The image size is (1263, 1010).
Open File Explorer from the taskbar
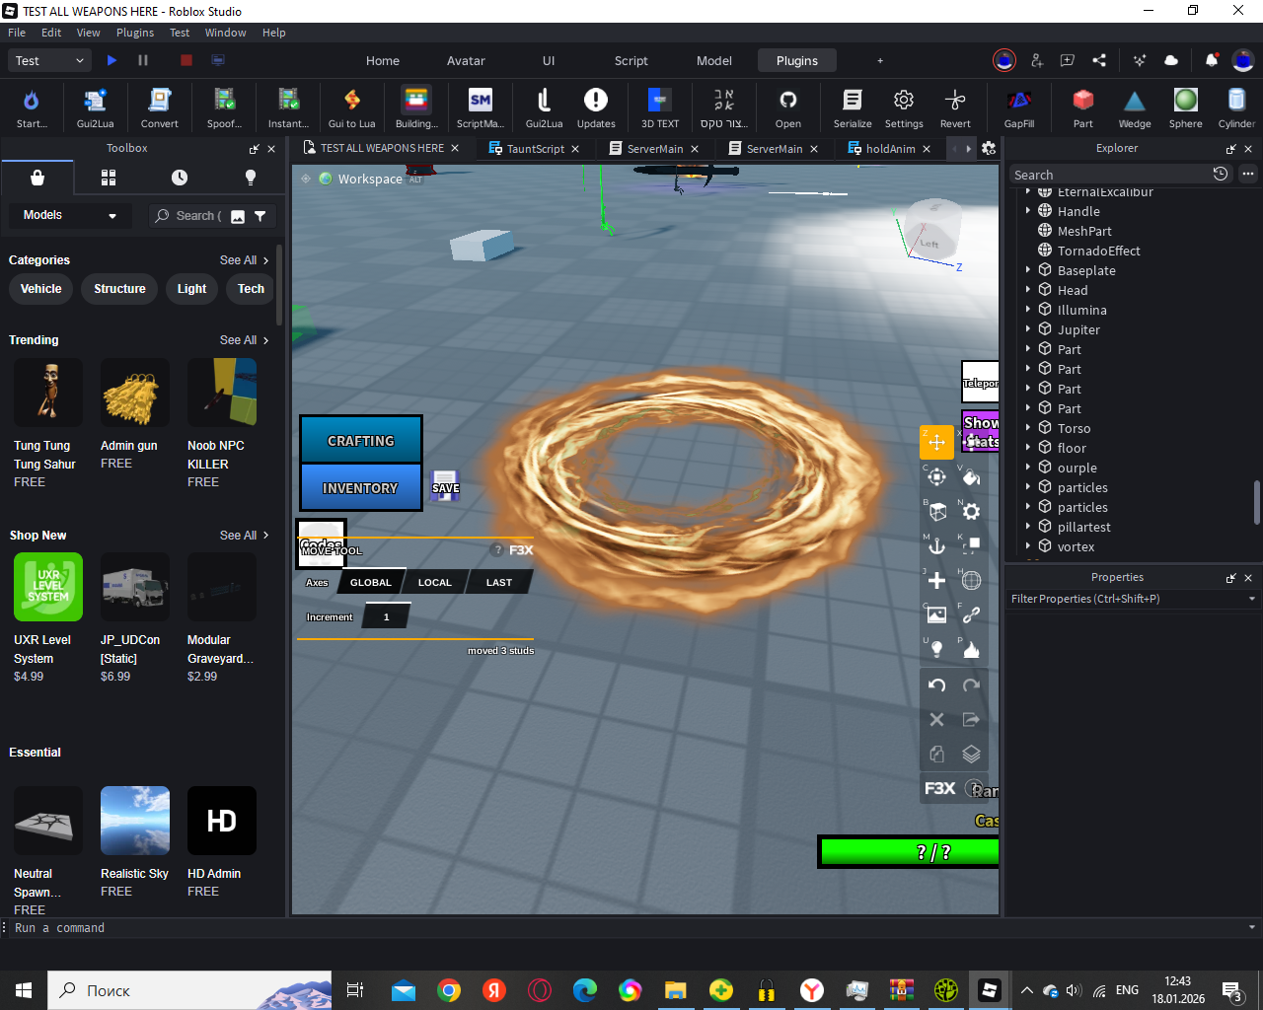tap(675, 990)
